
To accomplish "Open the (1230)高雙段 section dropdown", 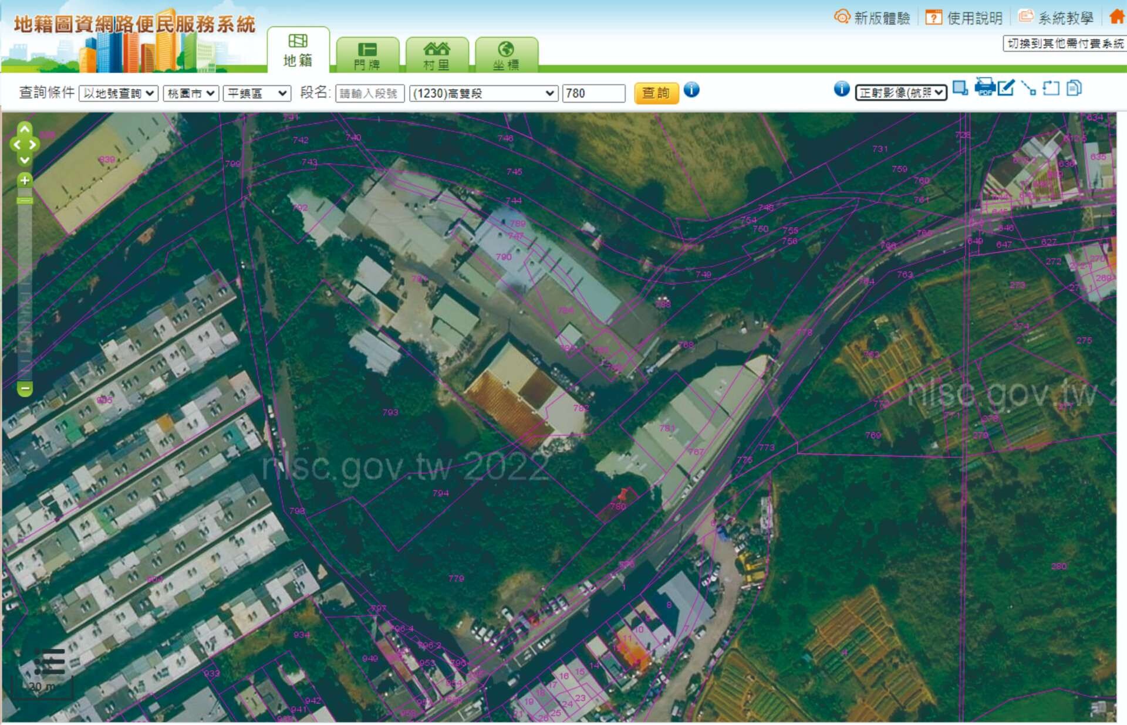I will click(x=483, y=93).
